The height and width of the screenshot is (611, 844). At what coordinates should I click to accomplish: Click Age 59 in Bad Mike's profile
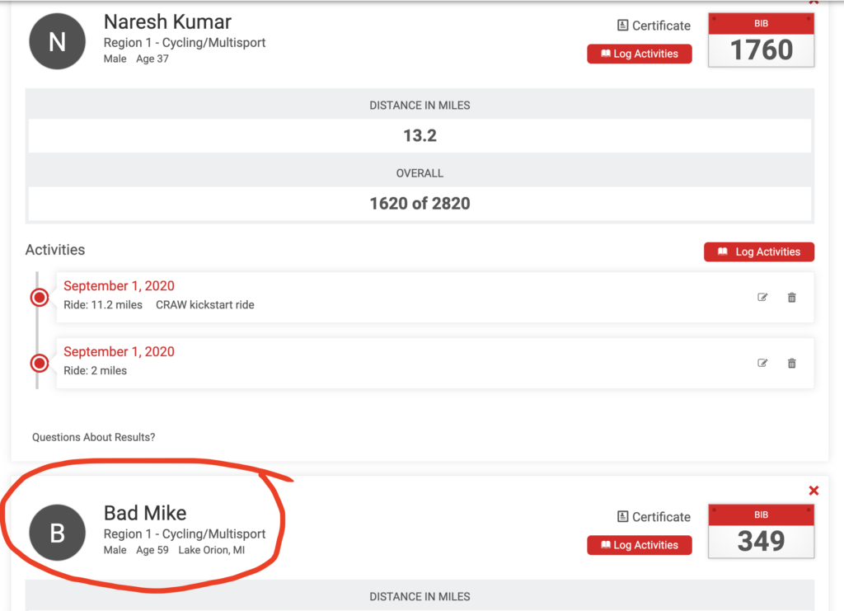tap(152, 550)
